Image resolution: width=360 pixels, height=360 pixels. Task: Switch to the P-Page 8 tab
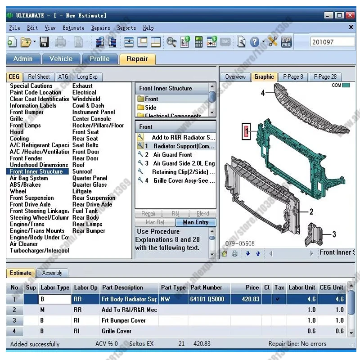coord(293,76)
